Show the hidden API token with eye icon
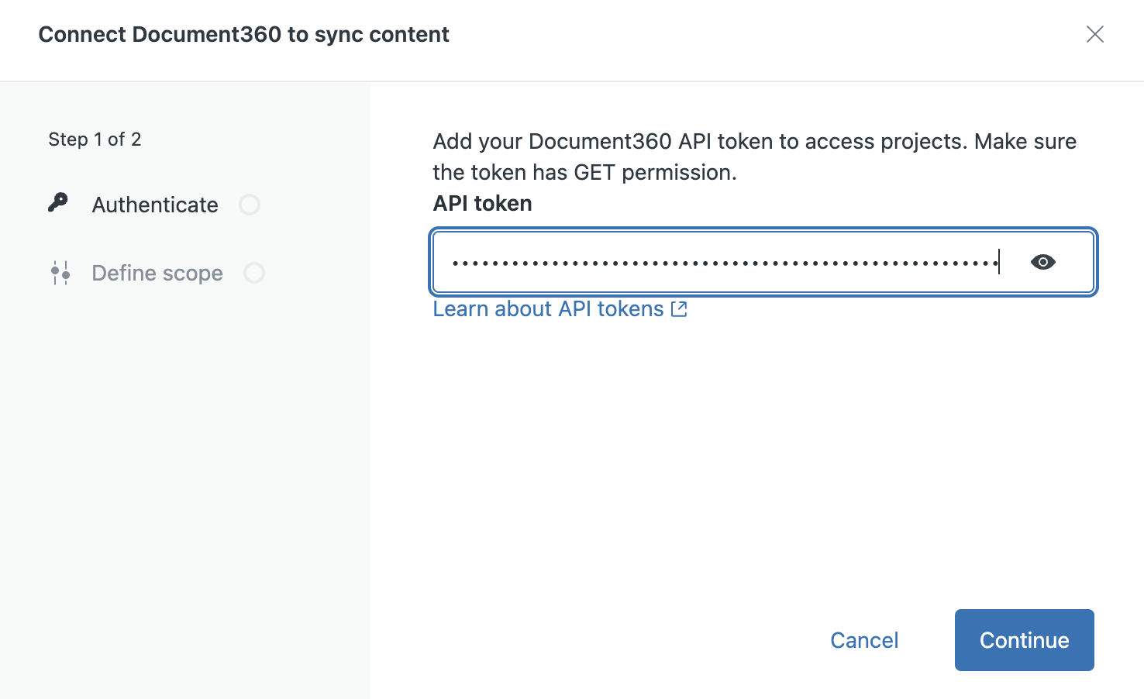 (1042, 262)
